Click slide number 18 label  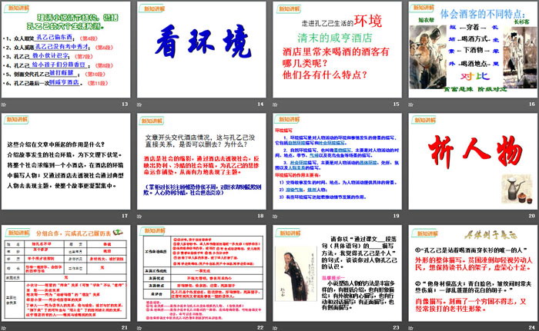pos(260,216)
